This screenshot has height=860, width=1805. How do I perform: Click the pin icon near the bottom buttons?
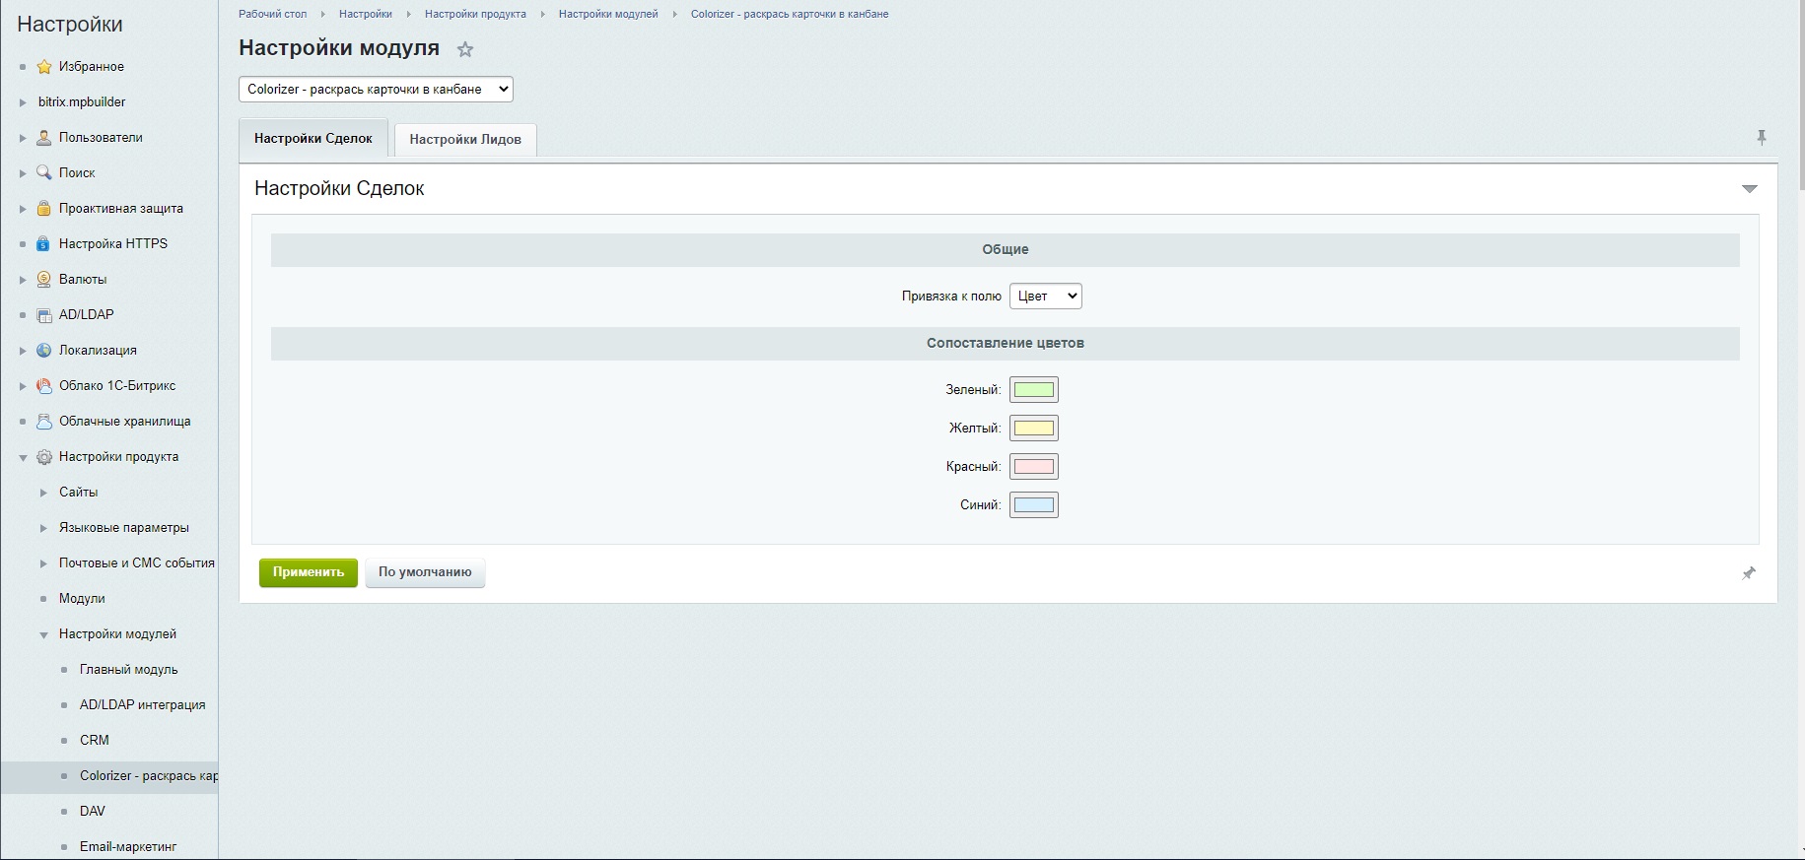pyautogui.click(x=1748, y=573)
